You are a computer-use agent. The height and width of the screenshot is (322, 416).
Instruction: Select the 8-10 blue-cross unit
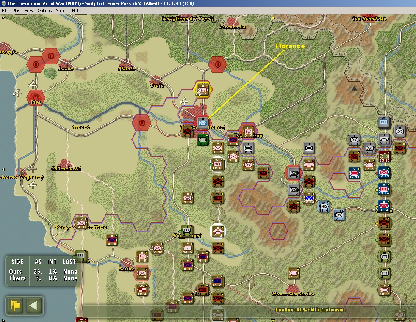[188, 298]
